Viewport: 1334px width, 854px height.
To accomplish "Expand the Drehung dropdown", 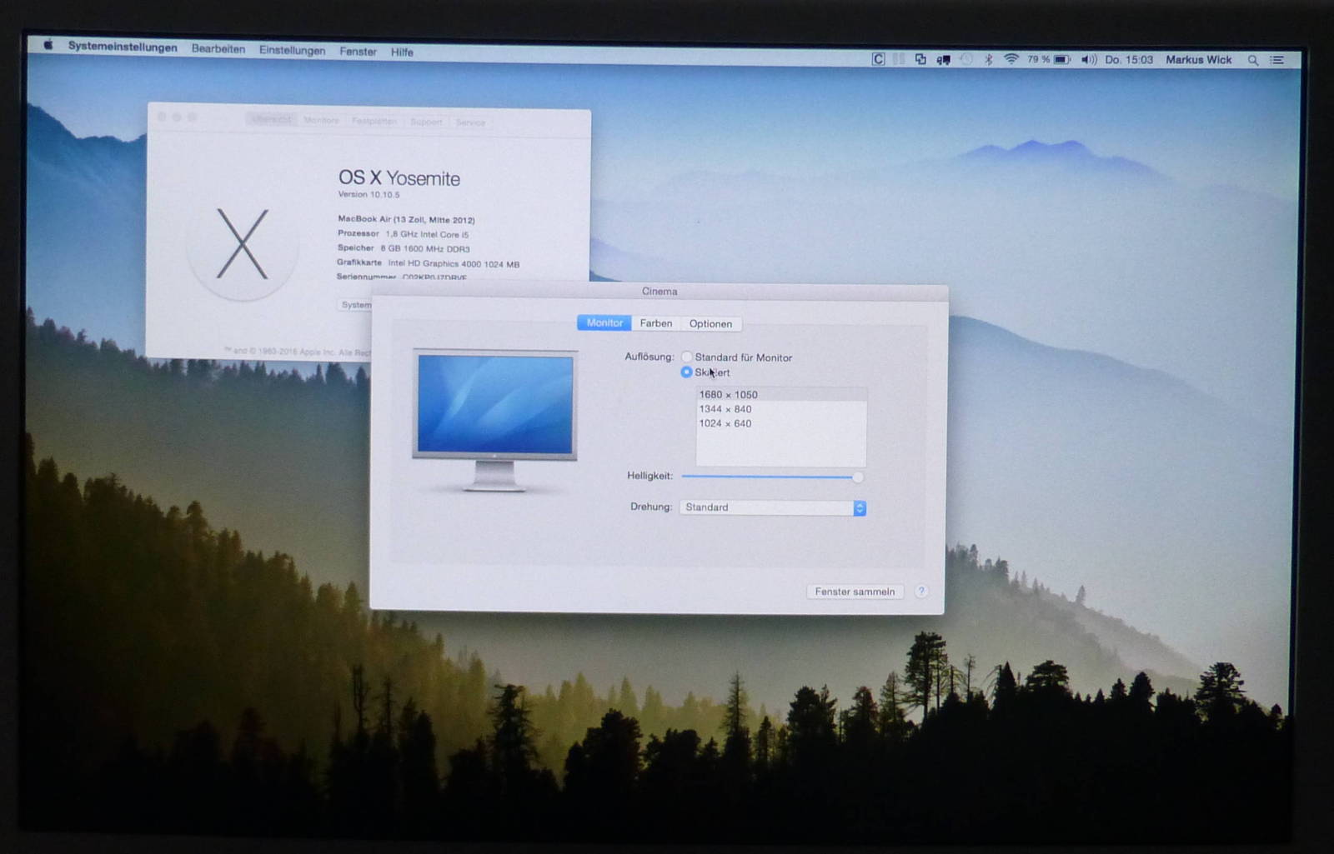I will click(859, 507).
